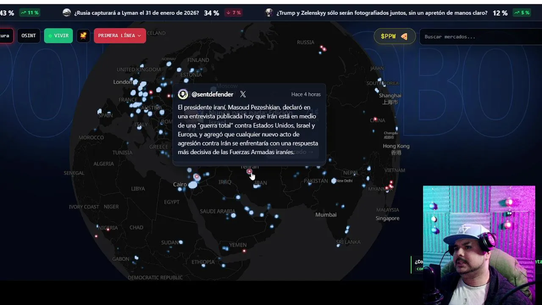Click the green 5 % up badge

pyautogui.click(x=522, y=13)
